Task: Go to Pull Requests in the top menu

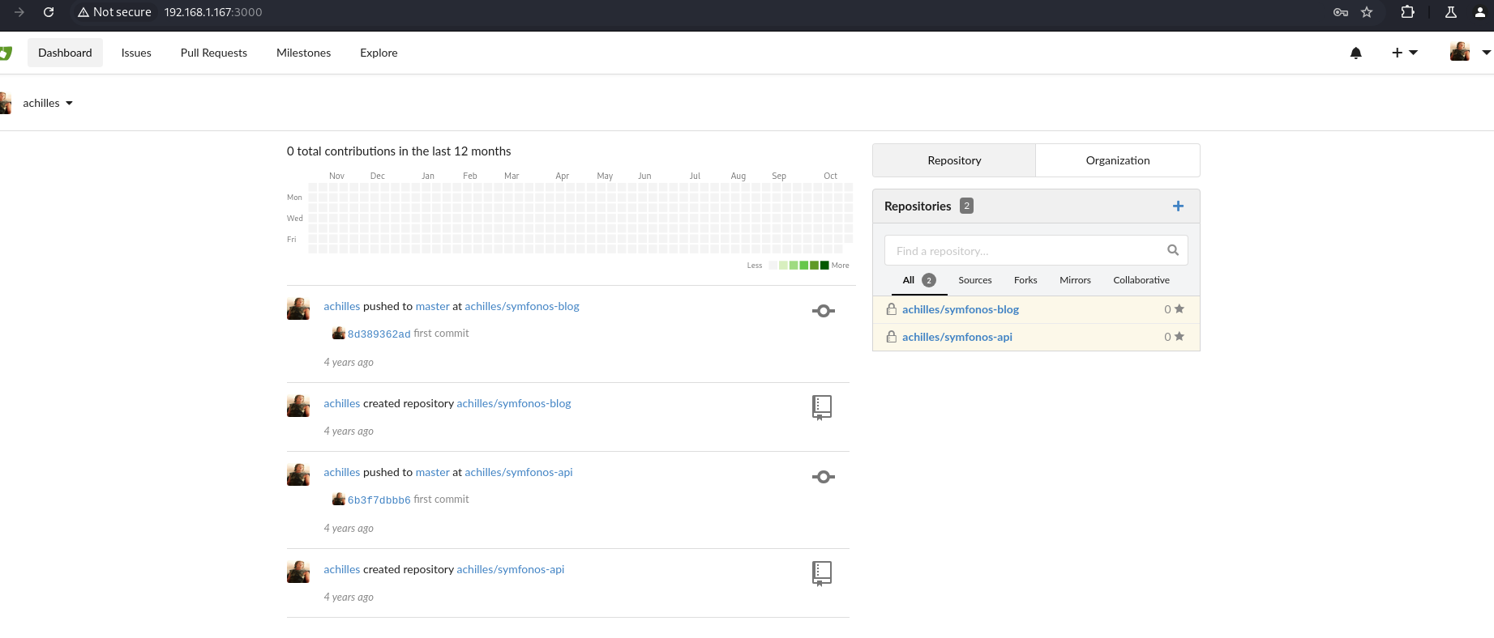Action: [x=213, y=53]
